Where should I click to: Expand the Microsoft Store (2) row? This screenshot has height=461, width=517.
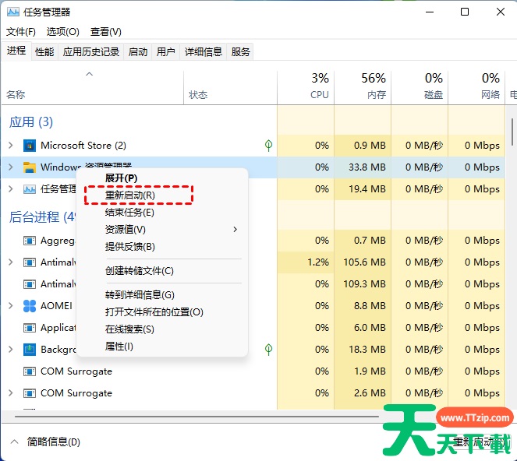11,145
